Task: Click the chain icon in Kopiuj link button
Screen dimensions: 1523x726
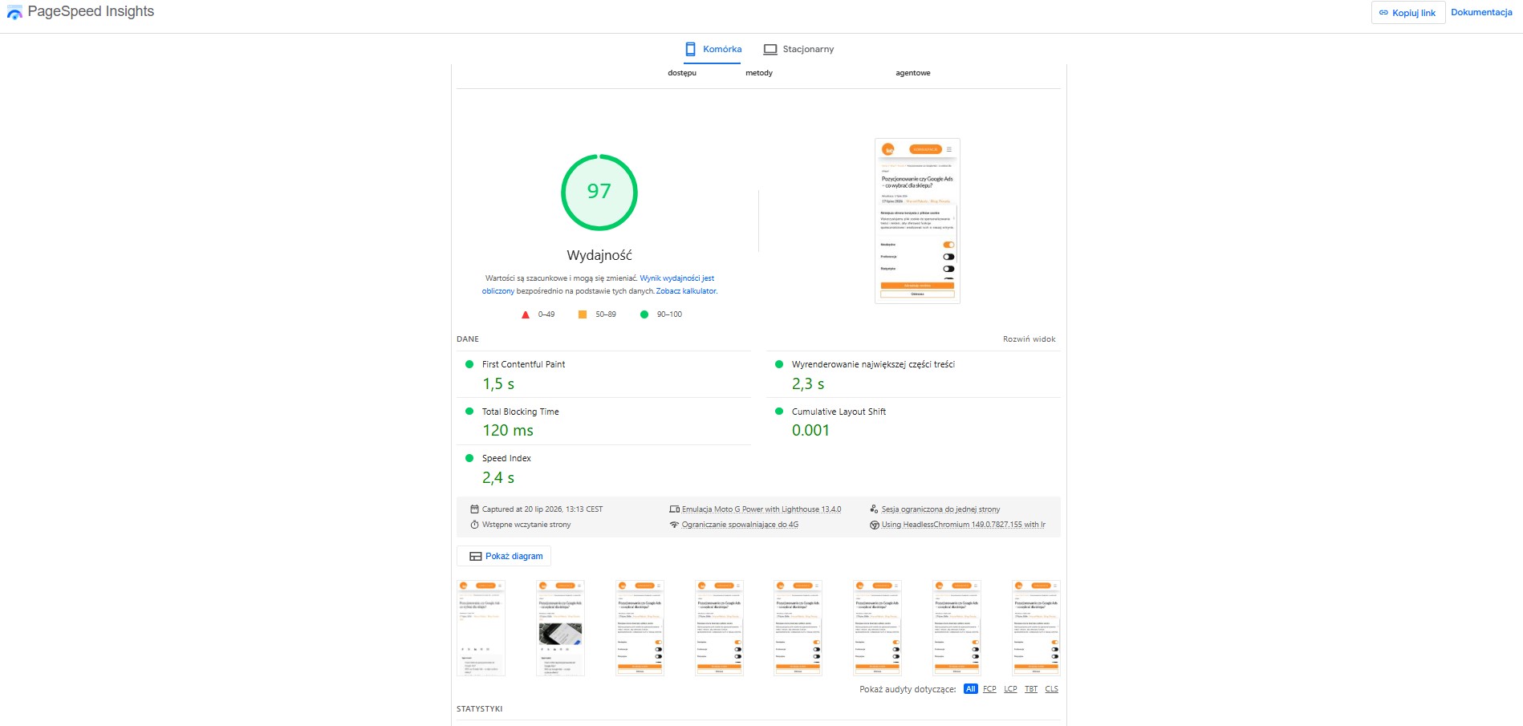Action: coord(1383,13)
